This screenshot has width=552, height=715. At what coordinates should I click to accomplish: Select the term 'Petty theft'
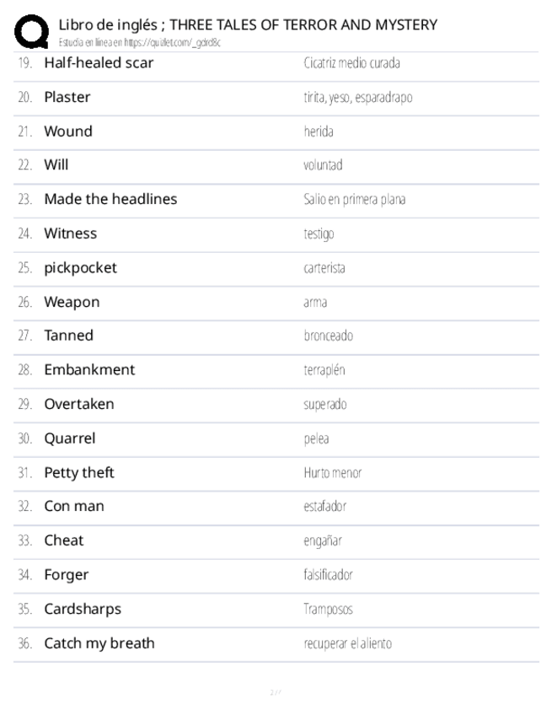click(x=79, y=472)
